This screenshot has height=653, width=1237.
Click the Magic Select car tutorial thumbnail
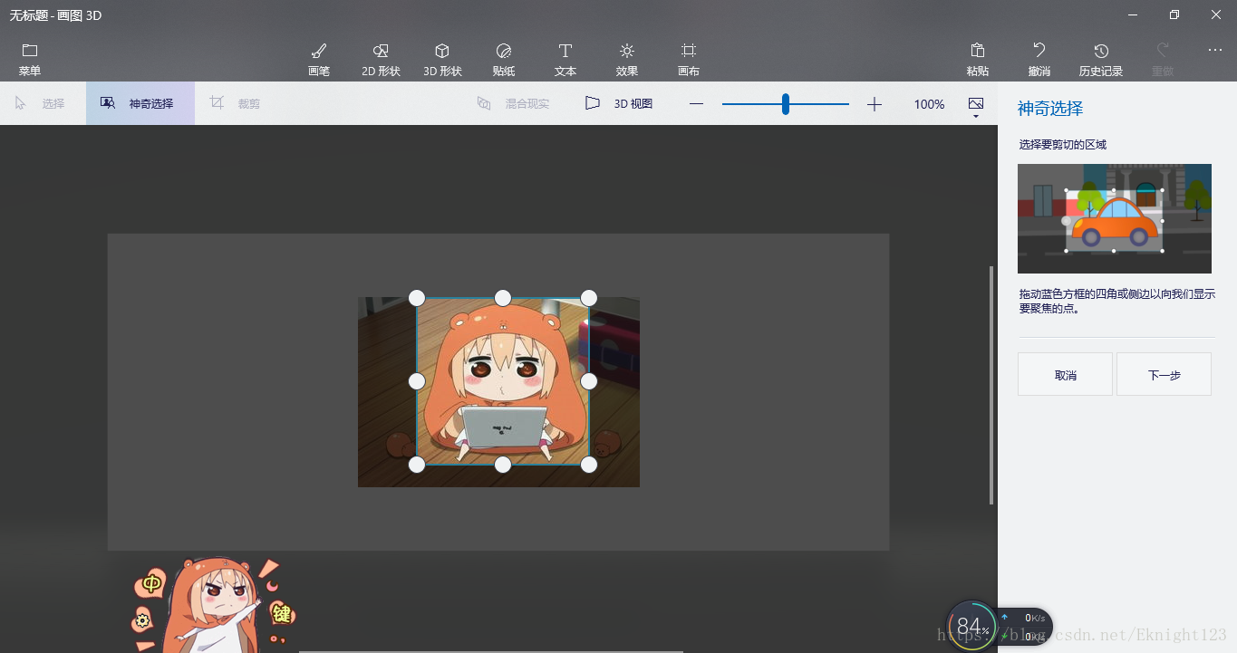click(1115, 218)
